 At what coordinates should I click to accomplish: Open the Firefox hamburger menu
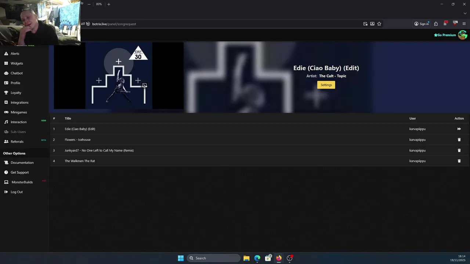464,24
